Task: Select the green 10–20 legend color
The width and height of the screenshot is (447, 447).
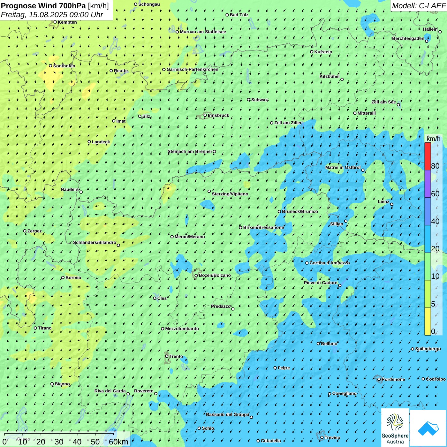Action: 428,267
